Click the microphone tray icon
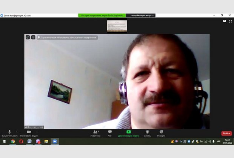The image size is (234, 158). point(214,141)
